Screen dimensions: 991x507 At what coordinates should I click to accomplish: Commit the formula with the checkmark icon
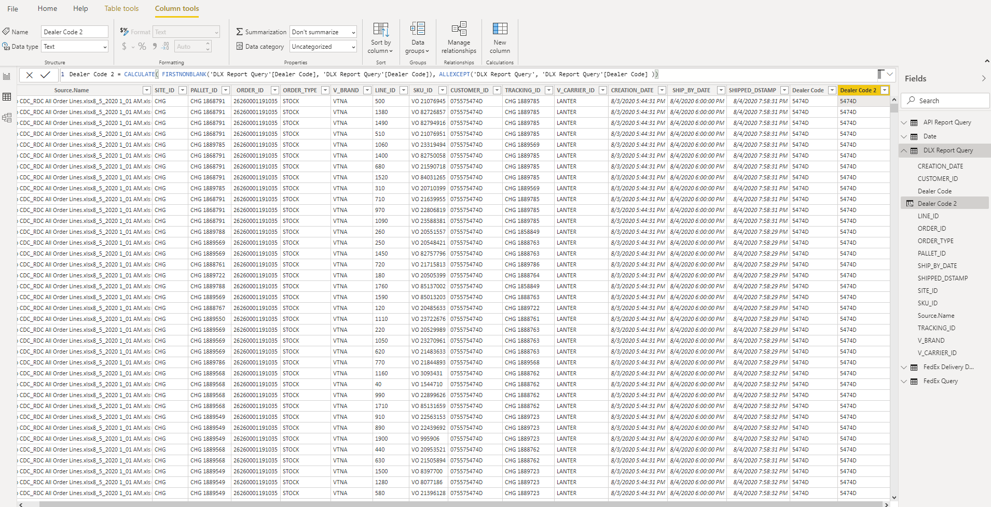pyautogui.click(x=45, y=75)
